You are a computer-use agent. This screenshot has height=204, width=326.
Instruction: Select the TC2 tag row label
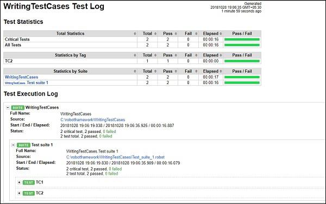click(x=9, y=61)
